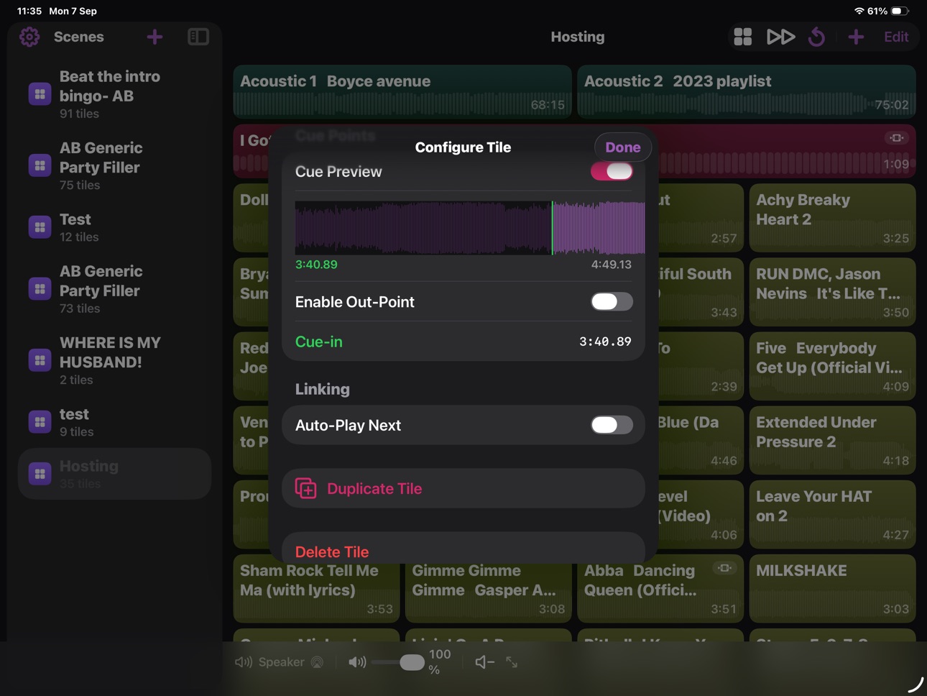Open AB Generic Party Filler 73 tiles scene

click(114, 289)
